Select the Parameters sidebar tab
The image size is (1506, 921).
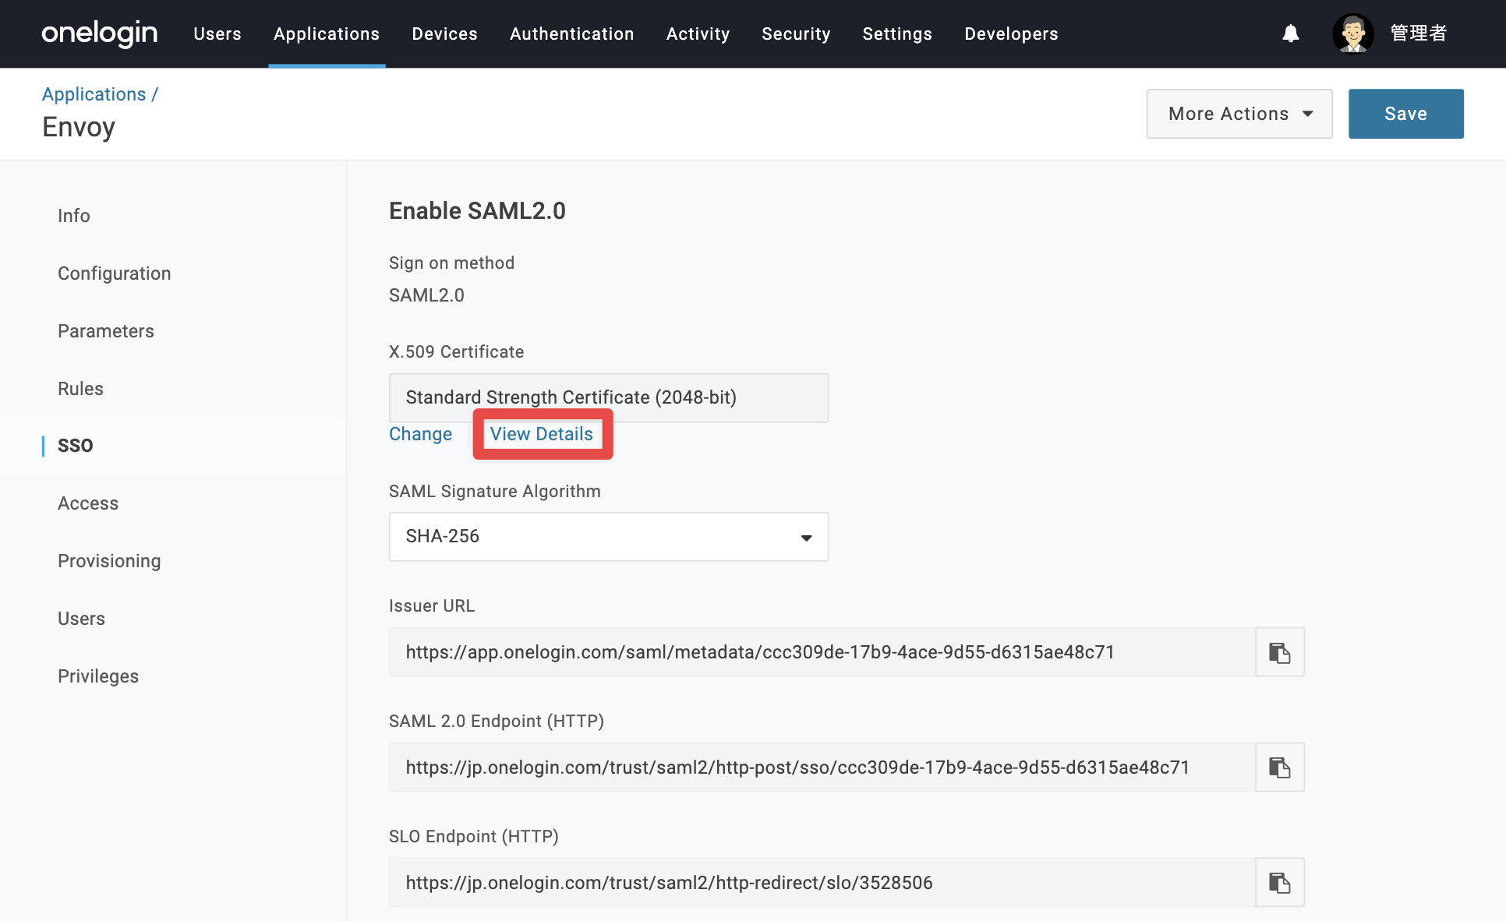pyautogui.click(x=106, y=331)
